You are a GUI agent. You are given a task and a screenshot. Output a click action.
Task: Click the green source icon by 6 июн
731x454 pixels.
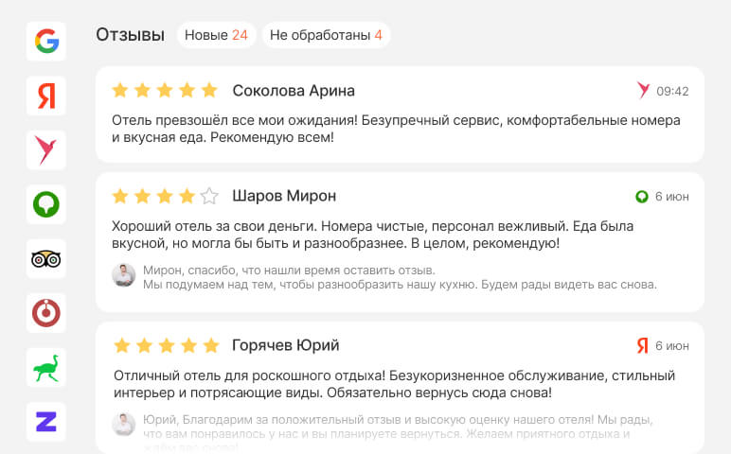(642, 197)
